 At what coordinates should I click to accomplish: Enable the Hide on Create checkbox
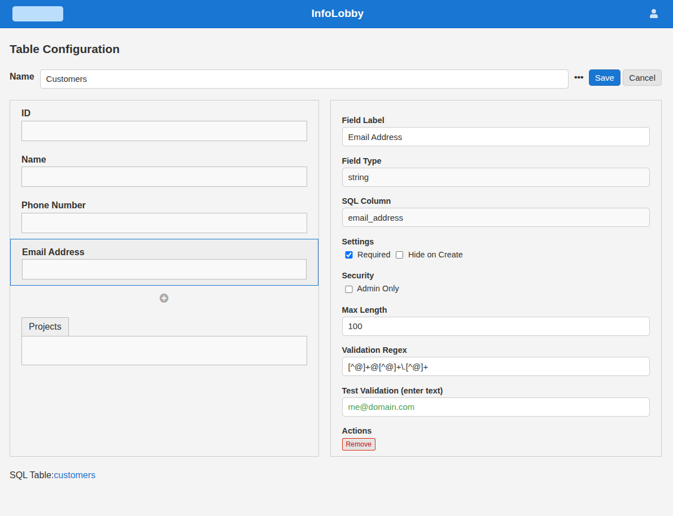coord(400,255)
